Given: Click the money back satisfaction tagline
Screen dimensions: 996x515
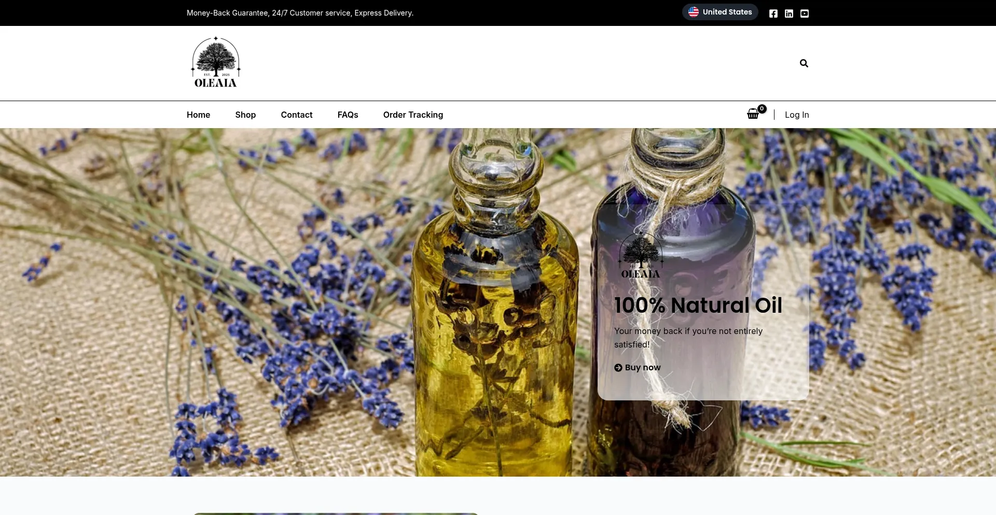Looking at the screenshot, I should pos(688,338).
